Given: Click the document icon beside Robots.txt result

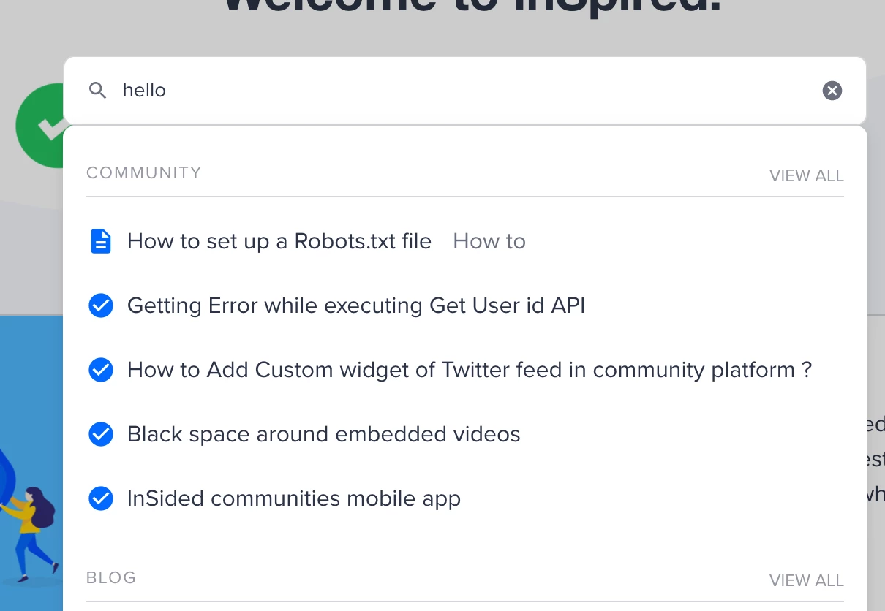Looking at the screenshot, I should [101, 241].
